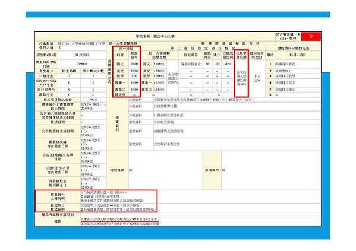Click the 順序 column header
The height and width of the screenshot is (251, 356).
pyautogui.click(x=270, y=55)
